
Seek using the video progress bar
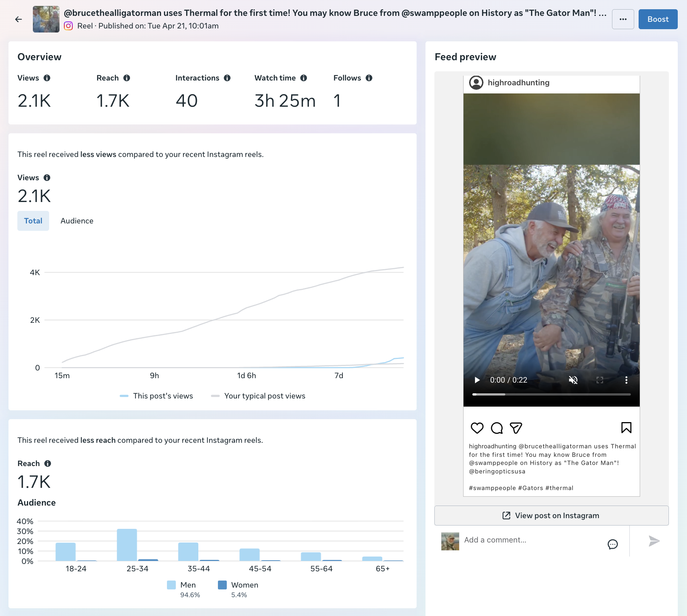(551, 394)
